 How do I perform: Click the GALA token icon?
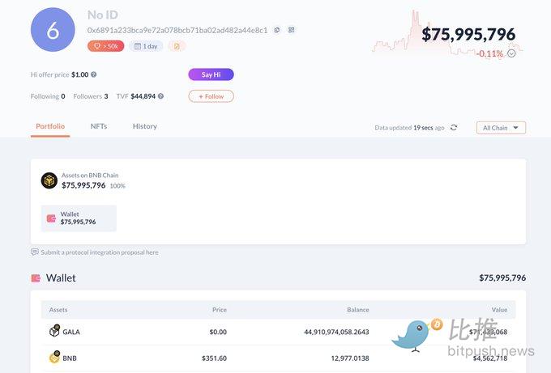click(x=54, y=332)
